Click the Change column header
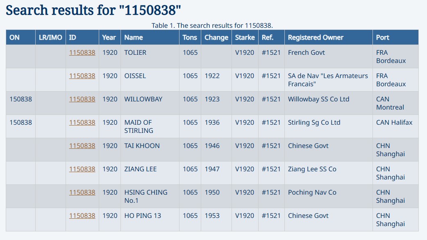 (x=216, y=38)
